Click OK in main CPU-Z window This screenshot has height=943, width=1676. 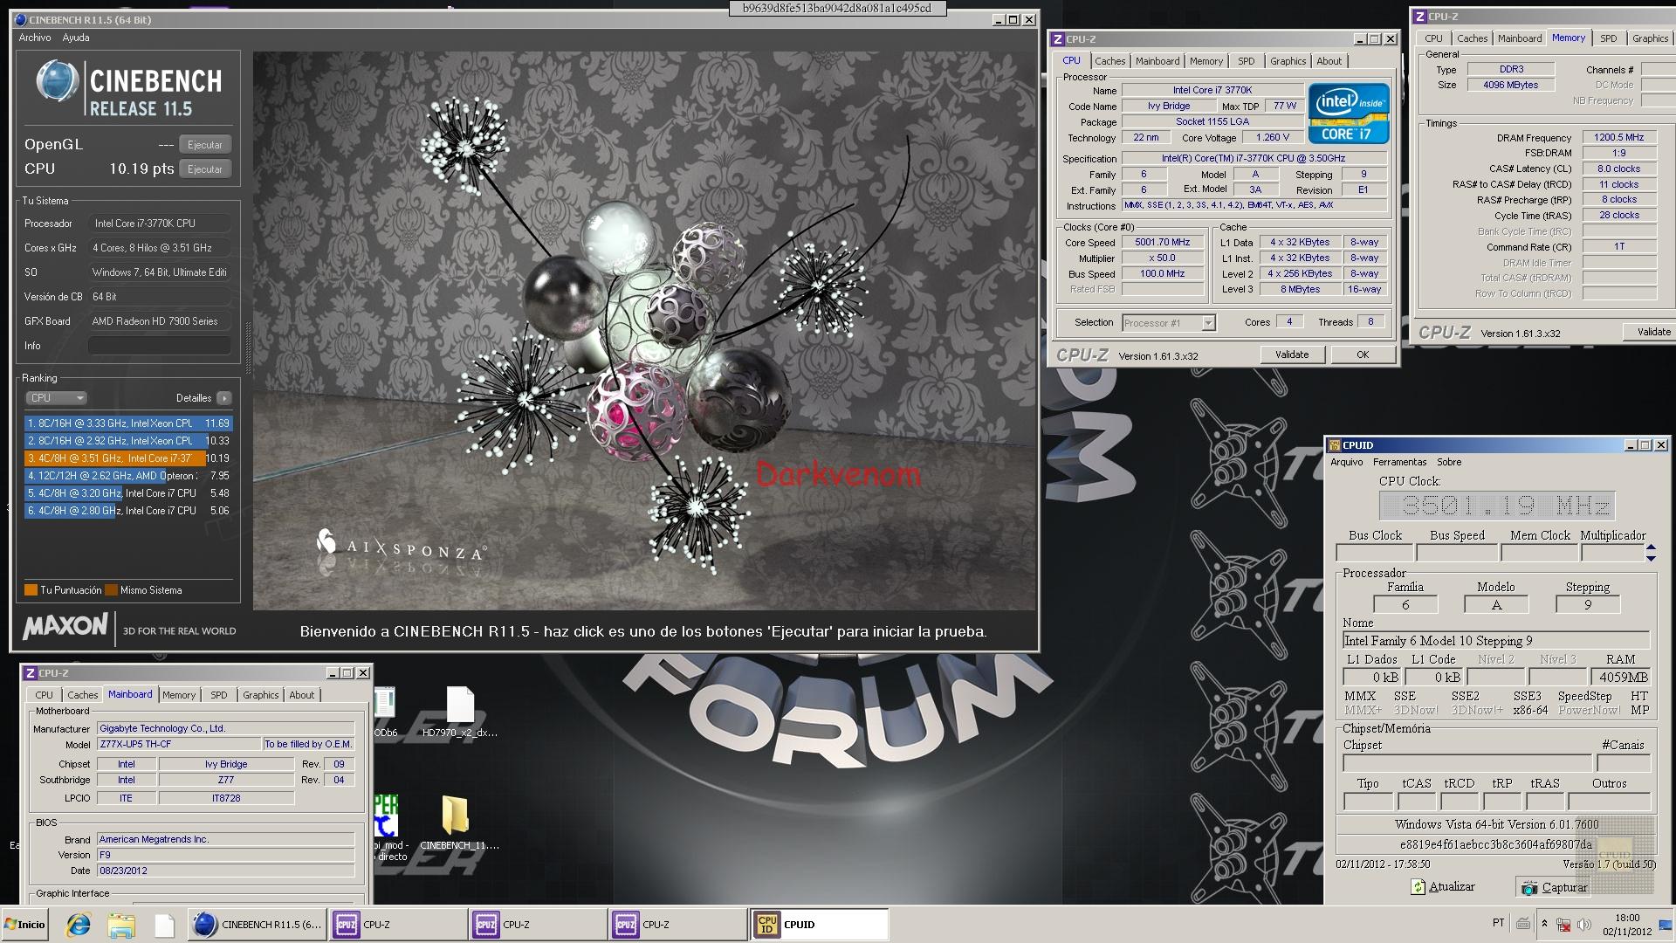tap(1363, 354)
